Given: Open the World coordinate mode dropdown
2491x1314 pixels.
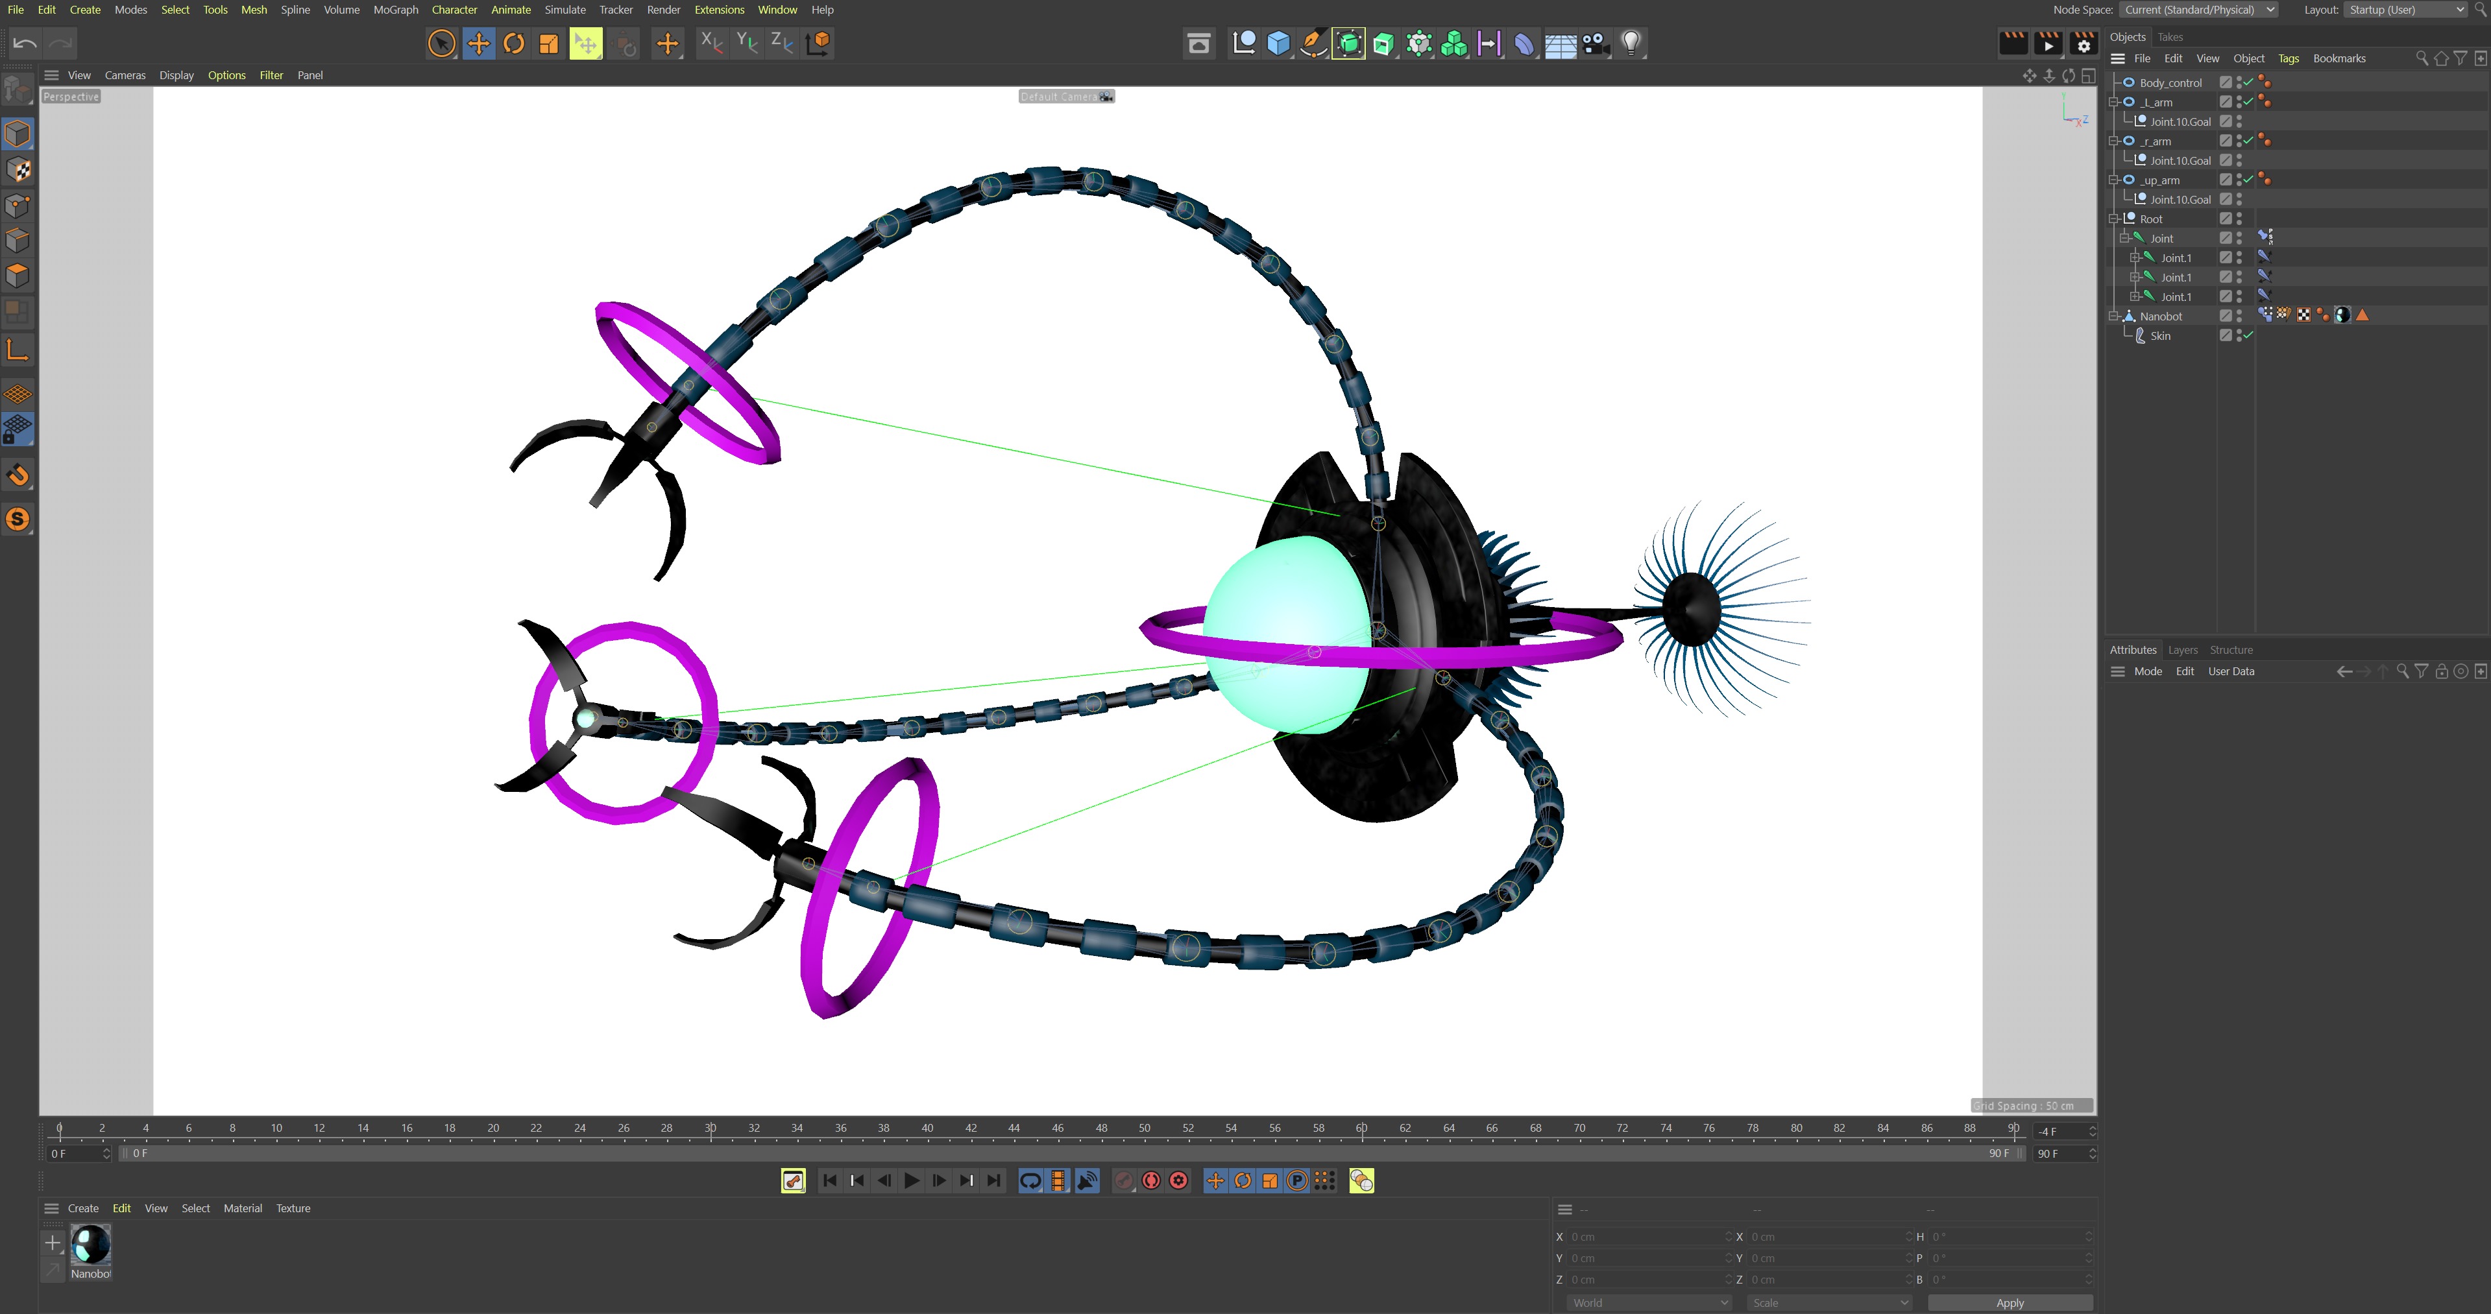Looking at the screenshot, I should coord(1649,1302).
